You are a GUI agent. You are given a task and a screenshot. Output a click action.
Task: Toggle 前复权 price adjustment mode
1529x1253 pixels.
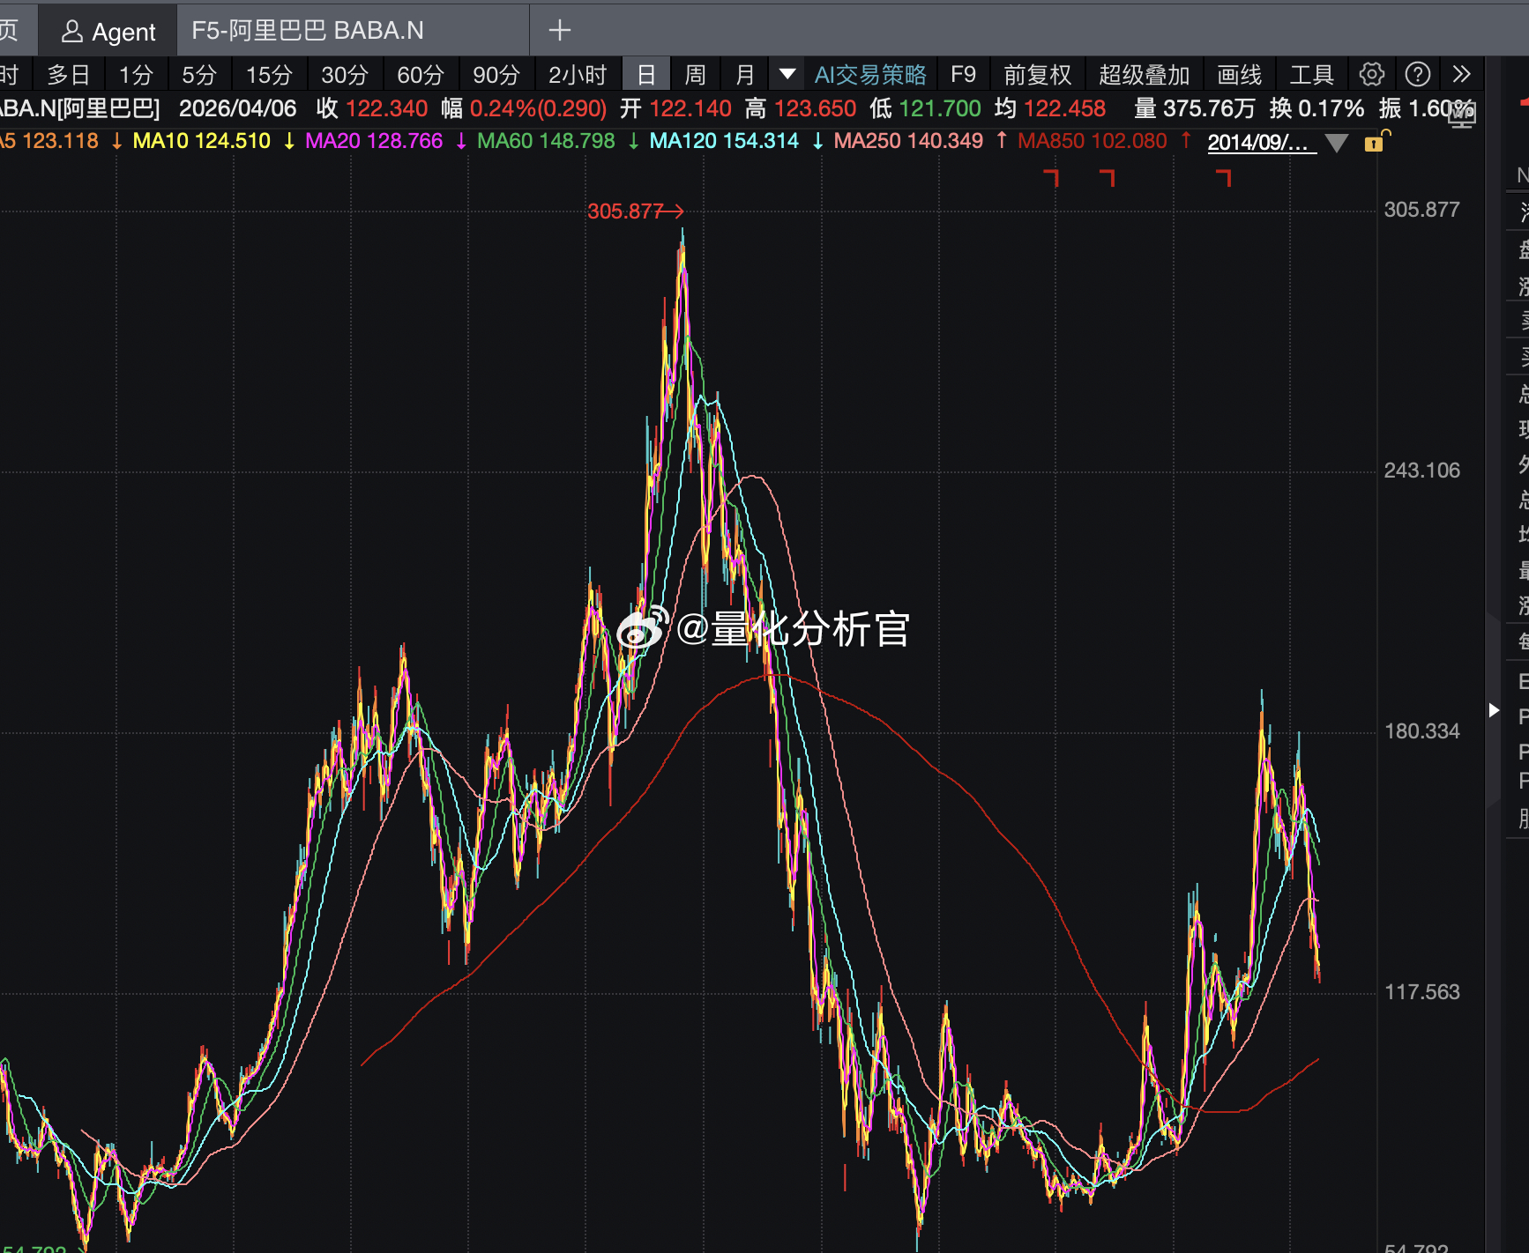1038,74
